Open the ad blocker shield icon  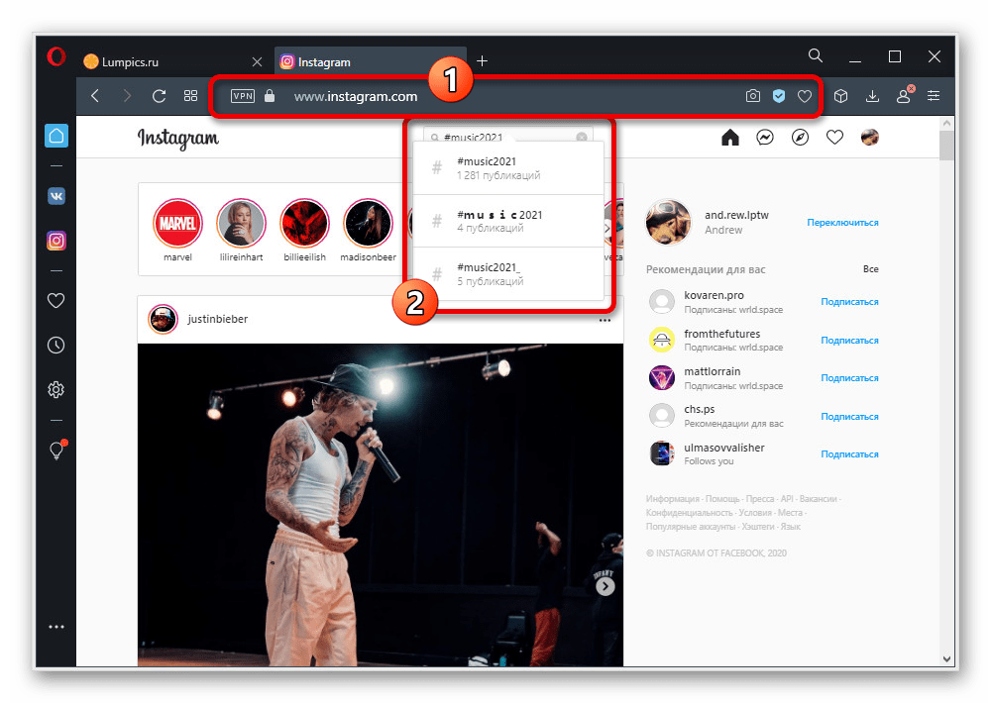pos(779,96)
